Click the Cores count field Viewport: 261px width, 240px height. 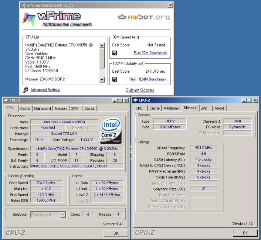(88, 215)
